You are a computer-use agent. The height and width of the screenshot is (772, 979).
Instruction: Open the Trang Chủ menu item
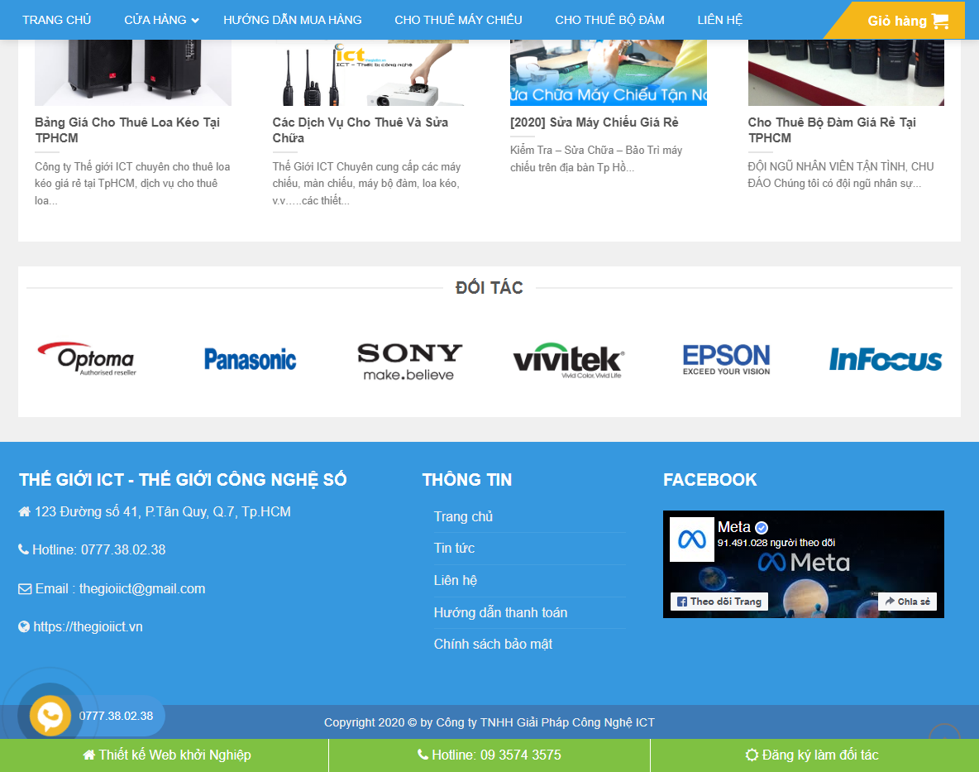[x=57, y=20]
